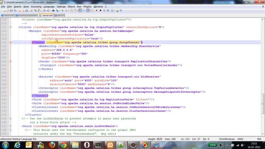Click the Print toolbar icon
The image size is (265, 149).
(26, 10)
